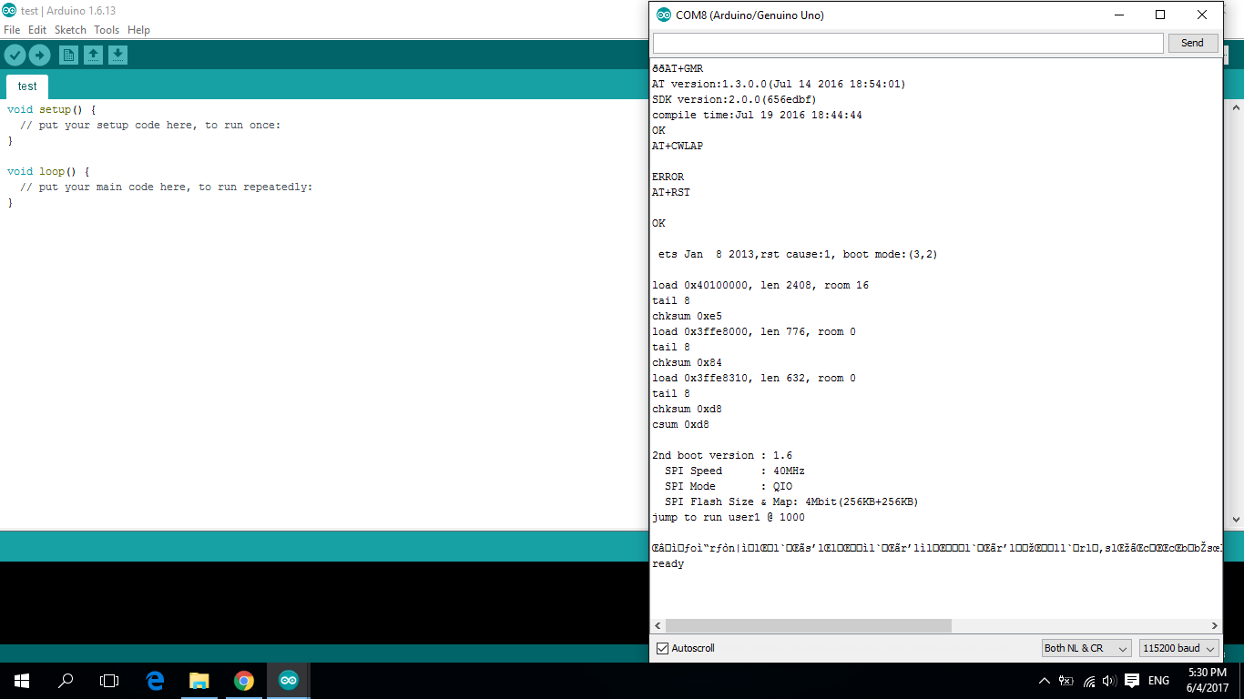The height and width of the screenshot is (699, 1244).
Task: Click the 'ERROR' line in serial output
Action: 668,177
